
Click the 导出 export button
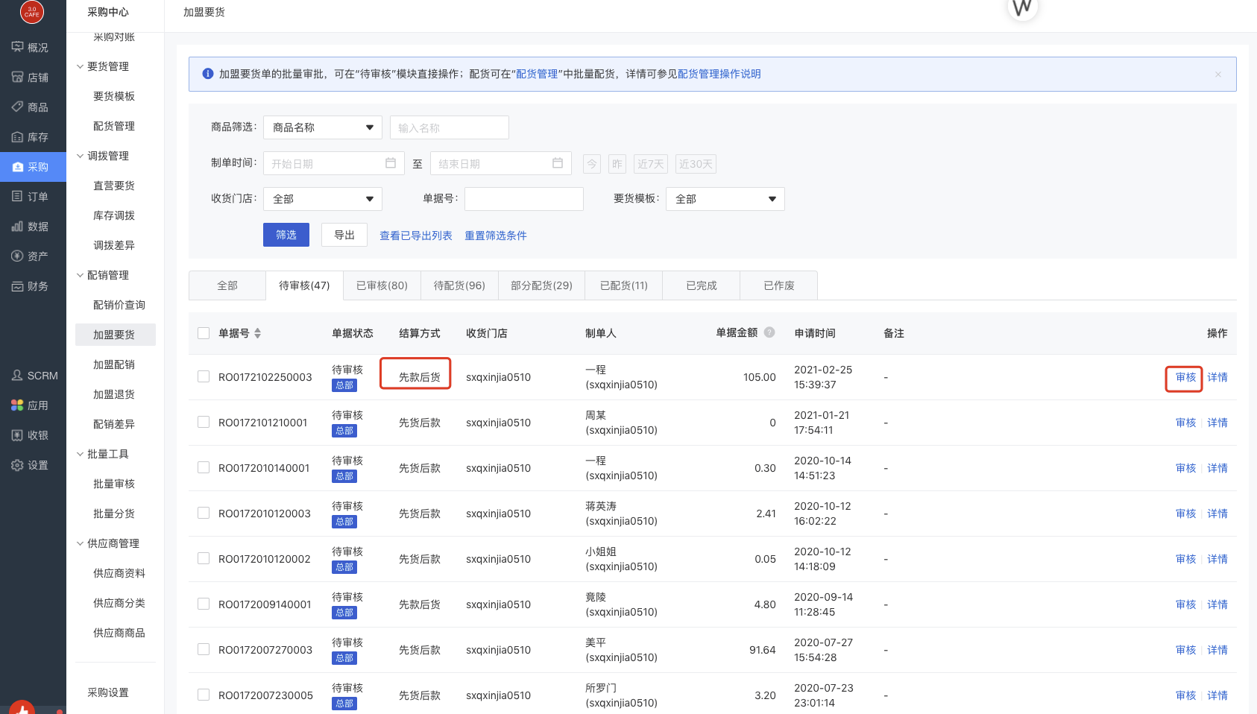[344, 235]
